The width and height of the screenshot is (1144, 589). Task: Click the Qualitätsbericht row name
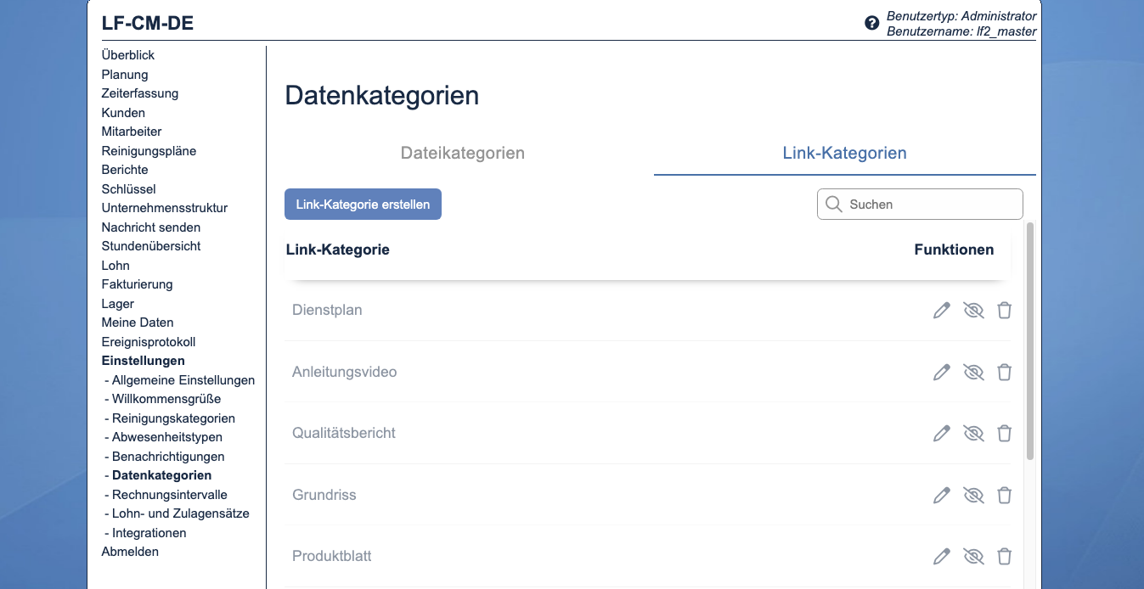(344, 434)
